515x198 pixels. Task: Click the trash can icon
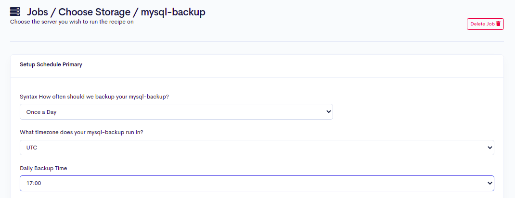point(499,24)
